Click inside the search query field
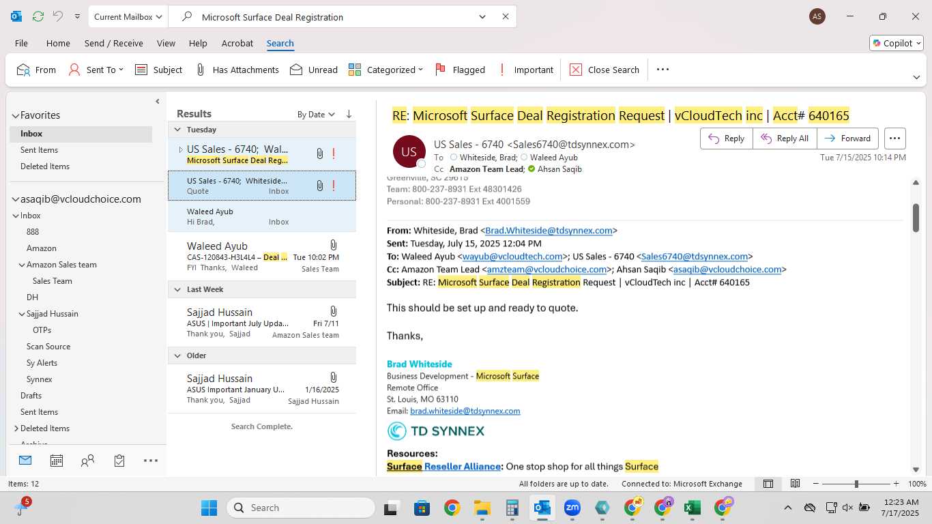Image resolution: width=932 pixels, height=524 pixels. pyautogui.click(x=334, y=16)
